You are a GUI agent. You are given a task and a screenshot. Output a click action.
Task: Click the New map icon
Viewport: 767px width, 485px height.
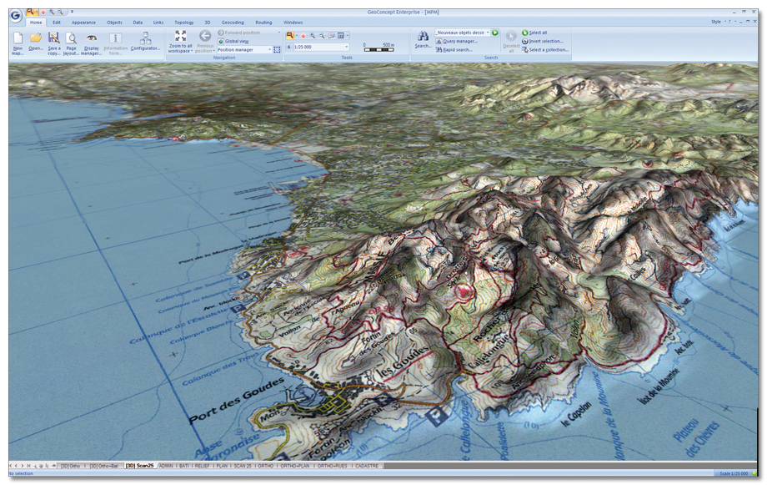click(18, 38)
